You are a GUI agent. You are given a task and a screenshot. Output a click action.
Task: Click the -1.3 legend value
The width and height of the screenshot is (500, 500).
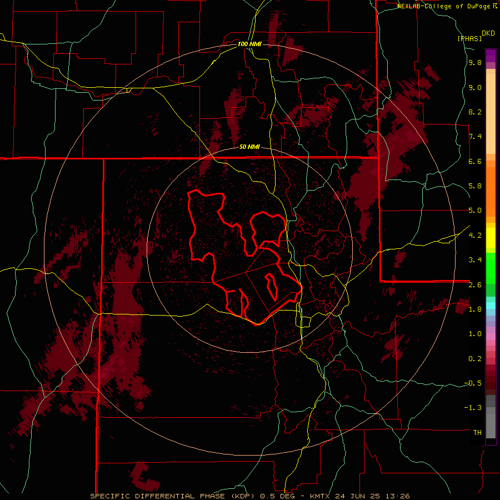click(x=473, y=408)
